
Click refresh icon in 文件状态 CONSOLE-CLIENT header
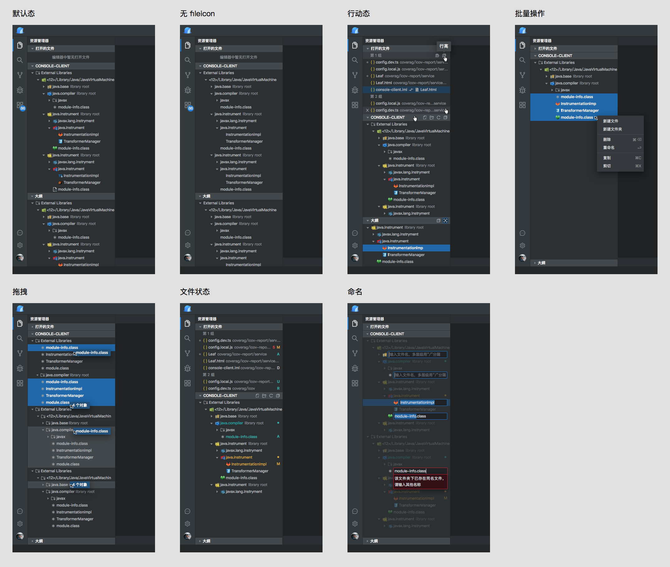[x=271, y=396]
